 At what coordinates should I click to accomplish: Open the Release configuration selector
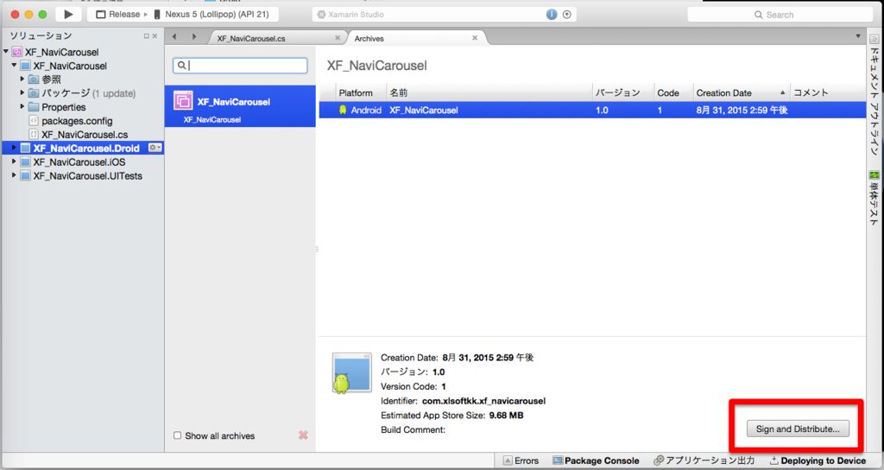pos(117,14)
